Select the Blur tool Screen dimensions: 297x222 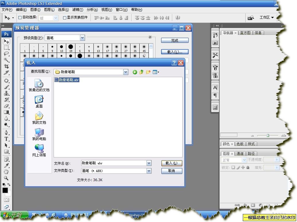click(6, 118)
